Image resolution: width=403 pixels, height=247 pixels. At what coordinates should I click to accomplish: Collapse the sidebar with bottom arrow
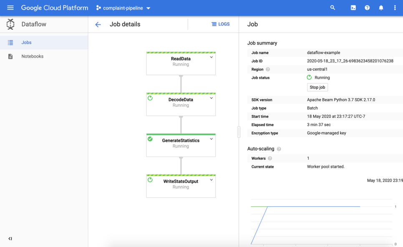pos(10,239)
